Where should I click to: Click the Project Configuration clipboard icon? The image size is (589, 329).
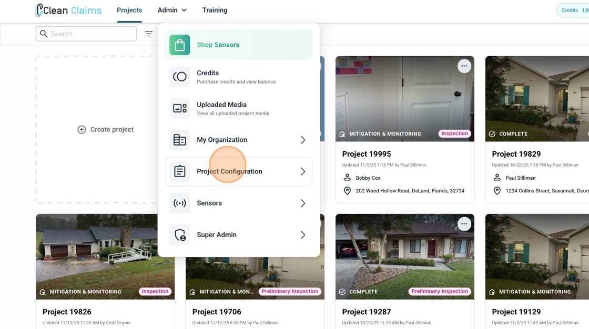click(179, 171)
